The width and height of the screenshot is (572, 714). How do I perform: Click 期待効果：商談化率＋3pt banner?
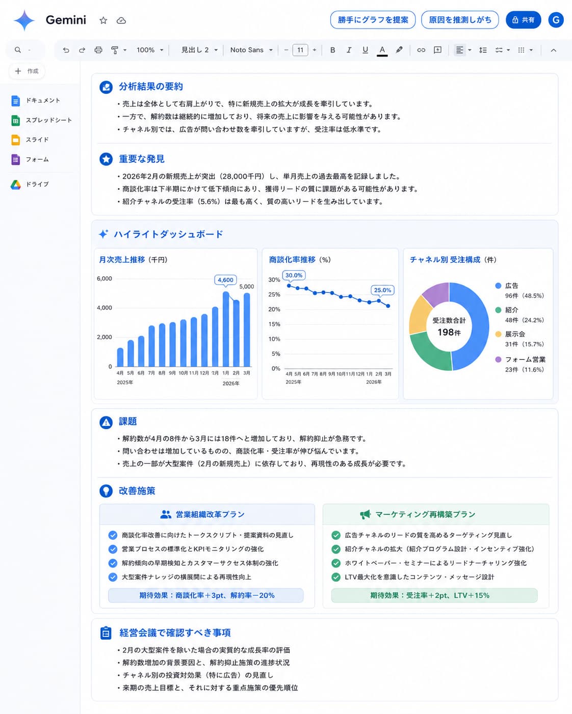[206, 595]
